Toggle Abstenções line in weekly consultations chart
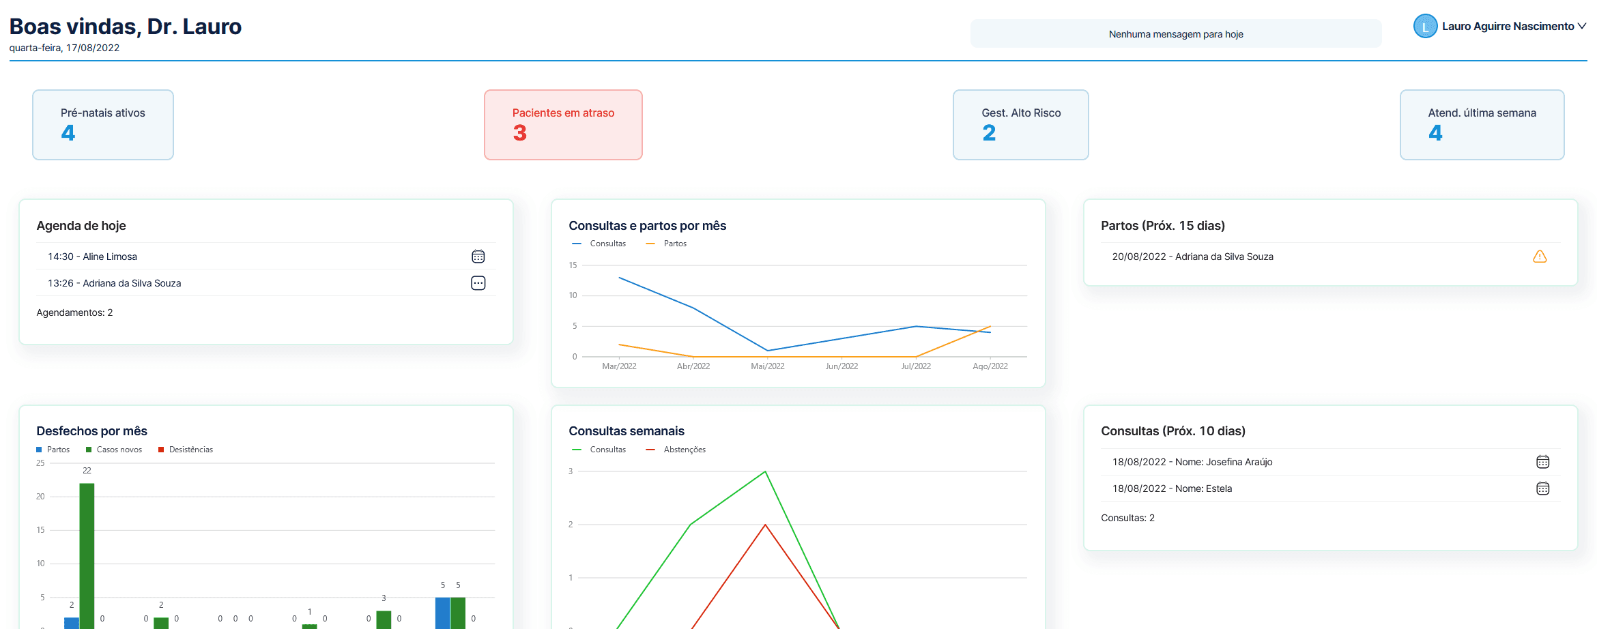 (x=676, y=450)
